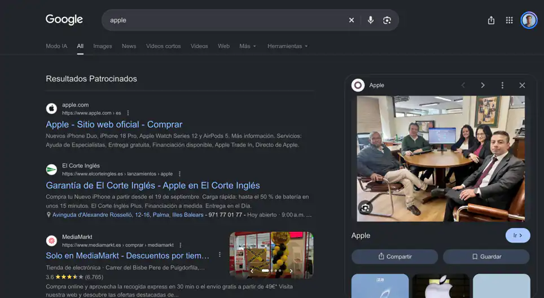Select the All results tab
This screenshot has width=544, height=298.
[80, 46]
